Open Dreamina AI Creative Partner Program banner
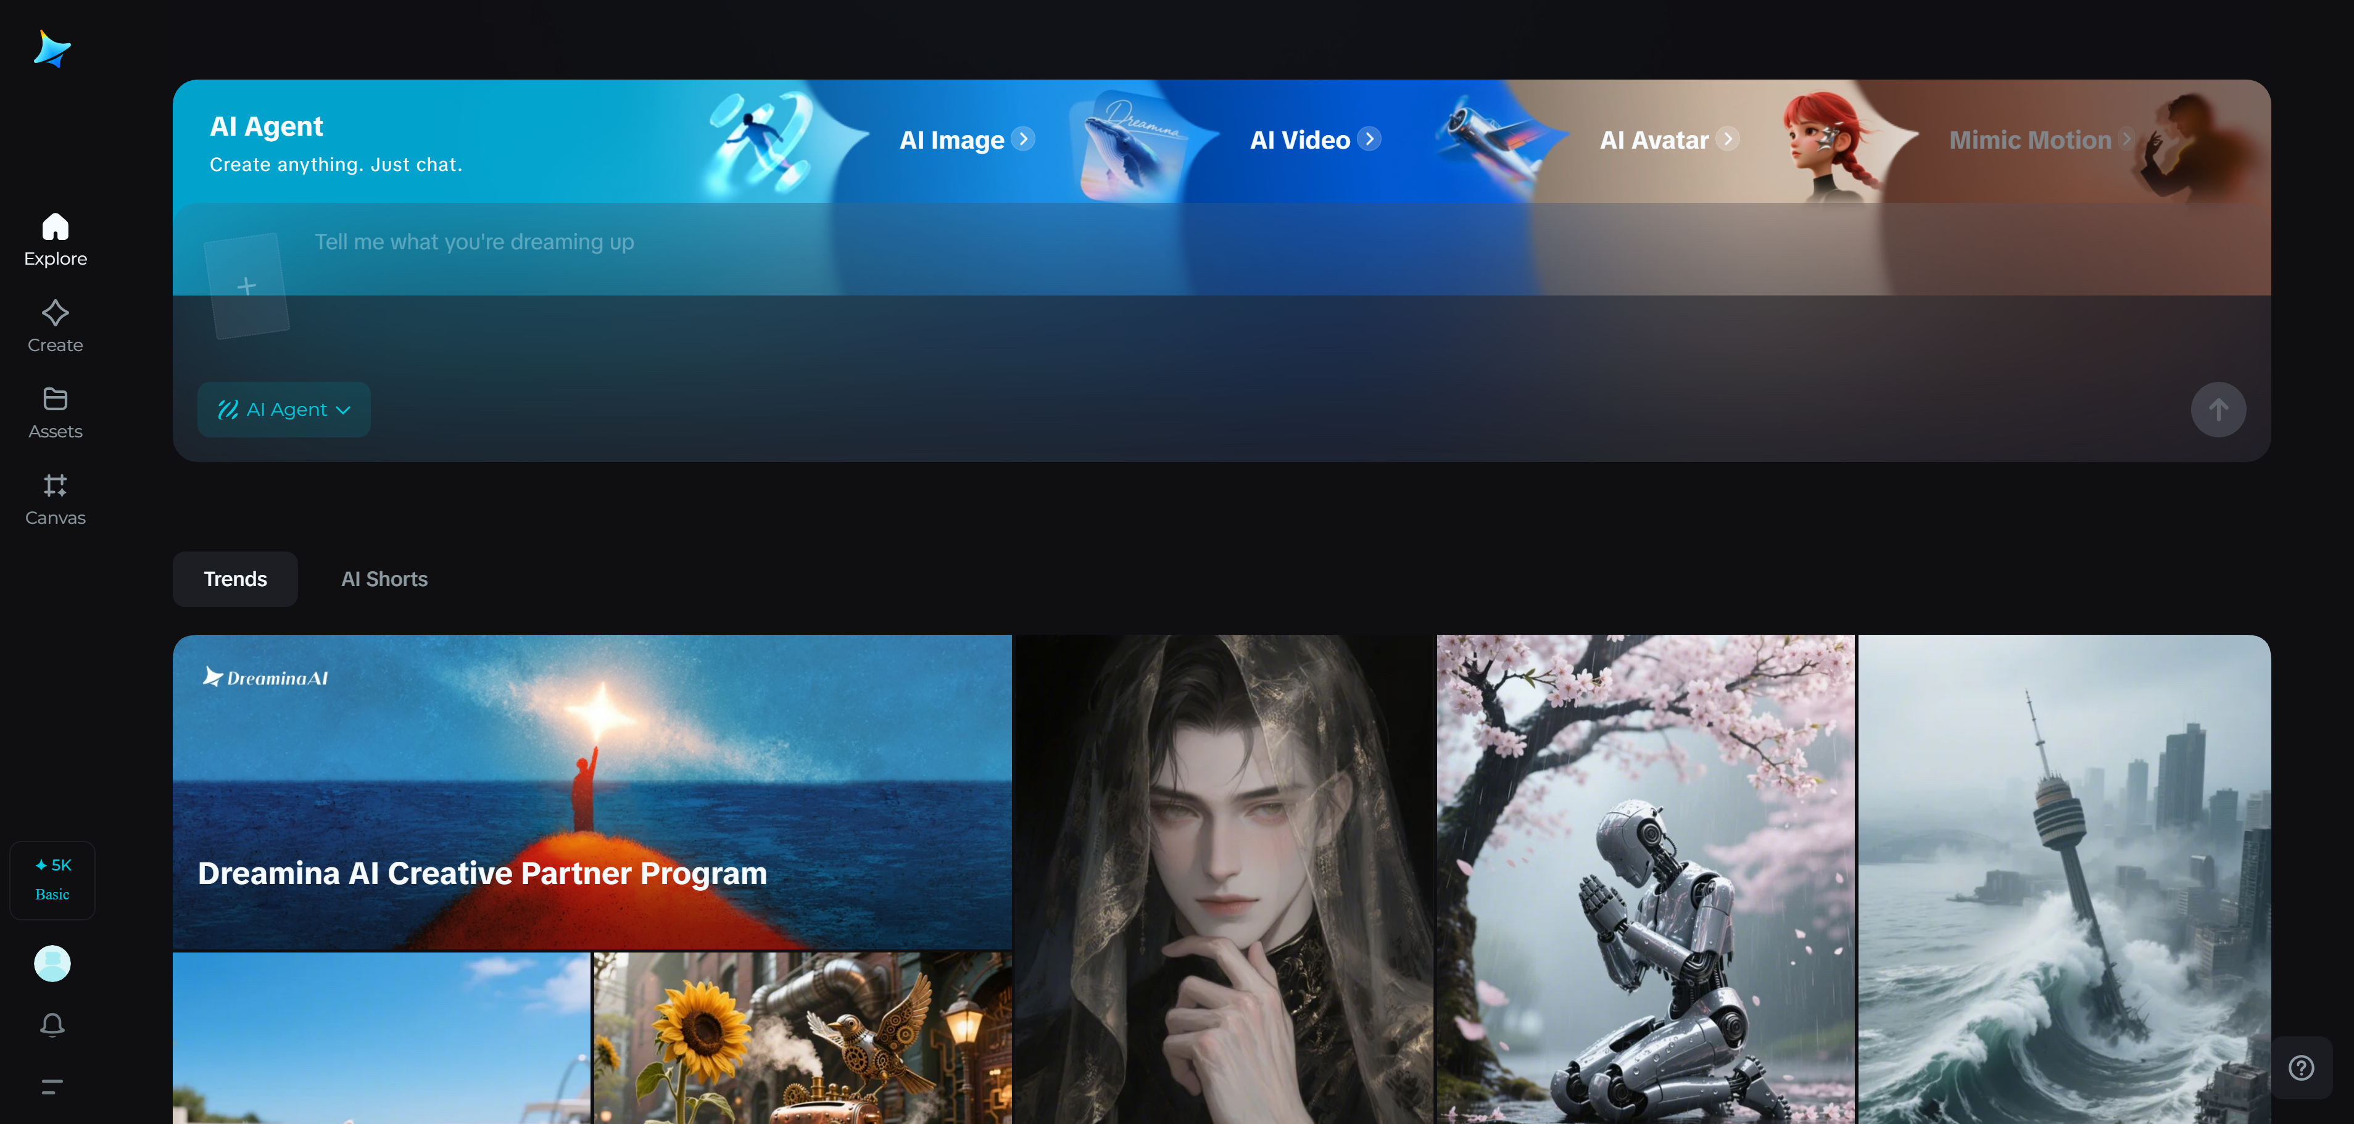The image size is (2354, 1124). coord(591,792)
